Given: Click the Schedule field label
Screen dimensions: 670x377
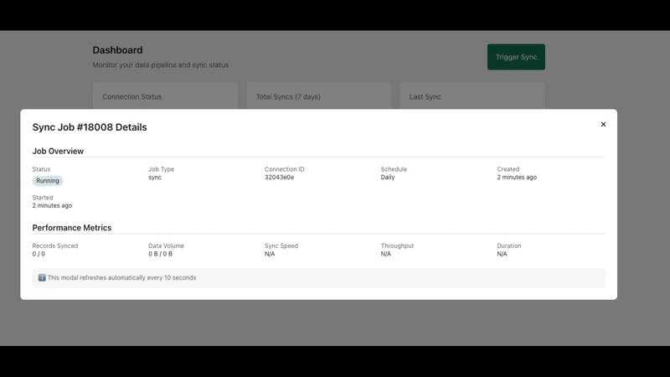Looking at the screenshot, I should tap(394, 169).
